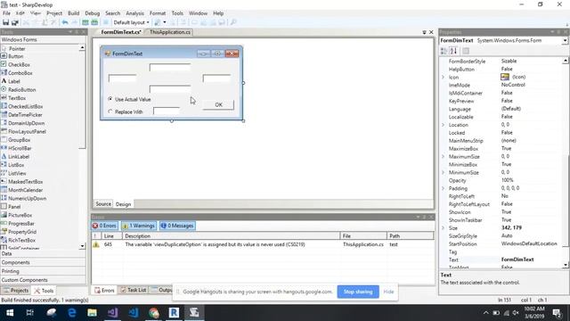
Task: Pick the ComboBox control in the toolbox
Action: click(x=20, y=73)
